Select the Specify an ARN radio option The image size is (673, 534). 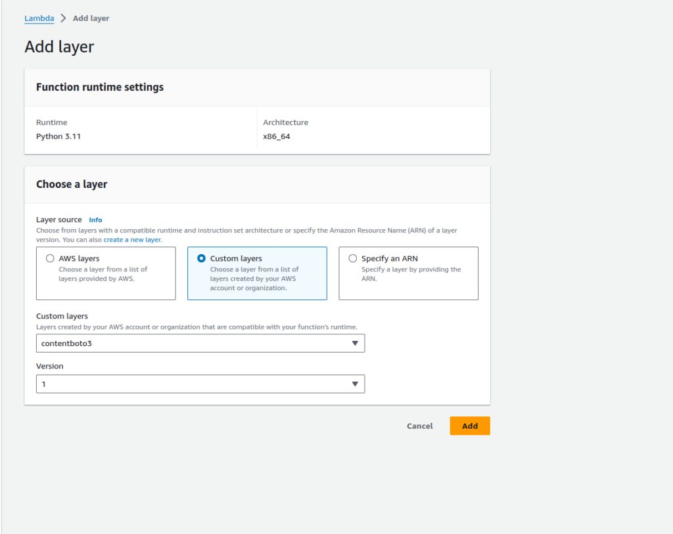(x=353, y=258)
